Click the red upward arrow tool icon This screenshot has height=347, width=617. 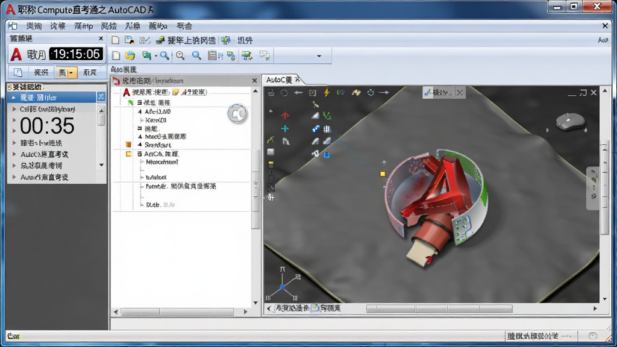click(x=285, y=115)
